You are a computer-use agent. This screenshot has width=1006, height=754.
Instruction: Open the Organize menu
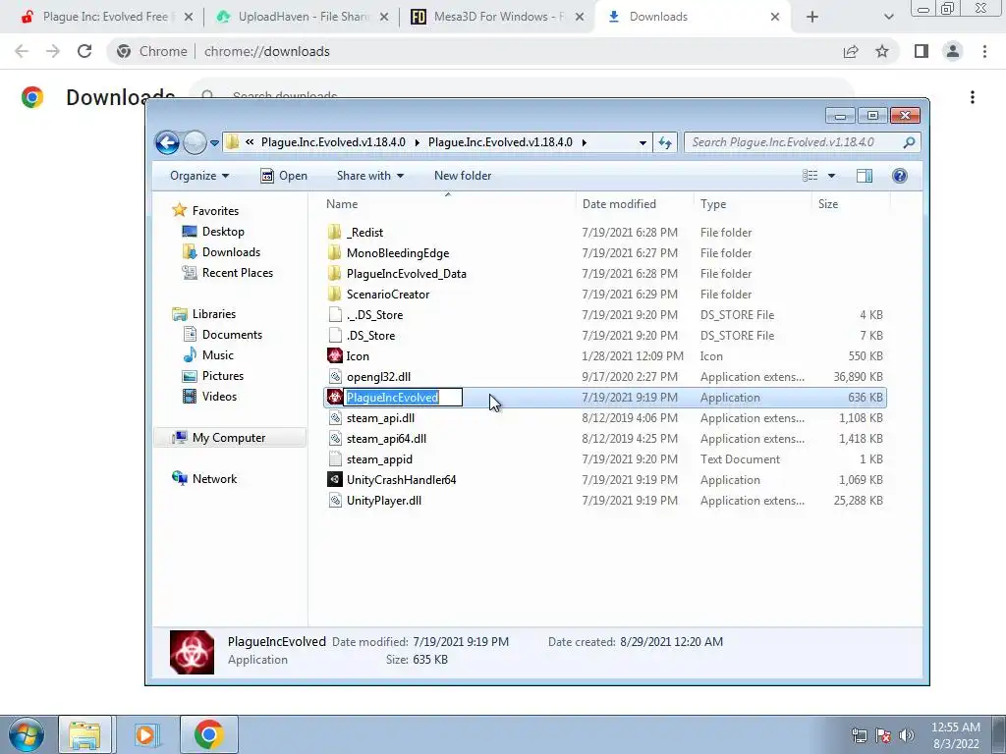click(198, 176)
